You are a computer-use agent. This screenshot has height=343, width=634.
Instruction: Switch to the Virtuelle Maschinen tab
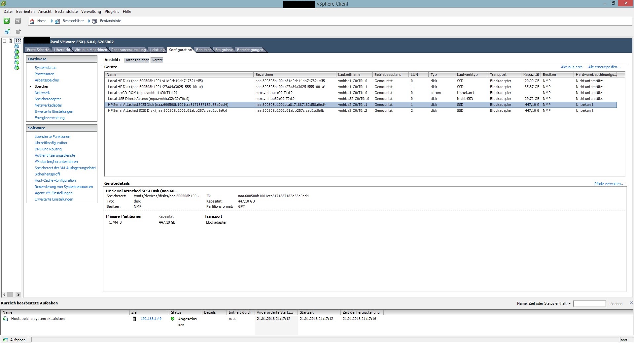pyautogui.click(x=90, y=50)
